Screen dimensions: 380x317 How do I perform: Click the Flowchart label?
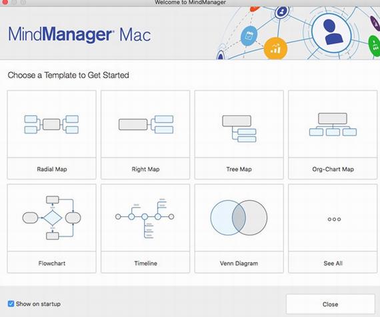click(52, 263)
